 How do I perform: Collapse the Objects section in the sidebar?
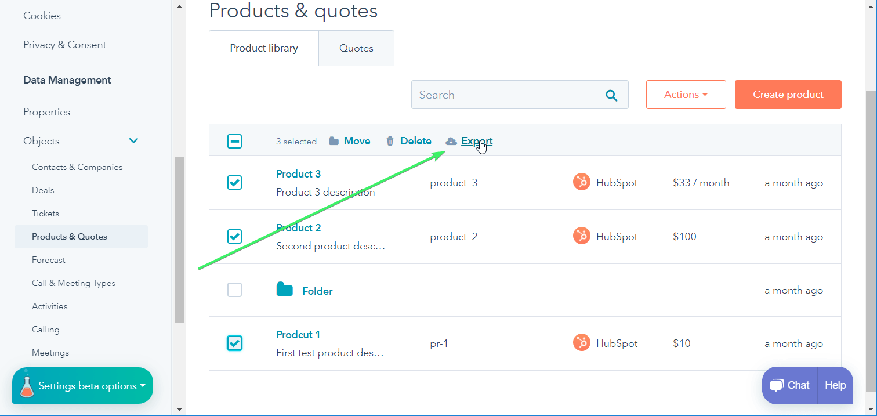coord(133,140)
